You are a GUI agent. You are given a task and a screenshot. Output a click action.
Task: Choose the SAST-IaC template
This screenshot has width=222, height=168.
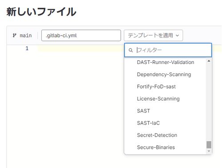coord(148,123)
